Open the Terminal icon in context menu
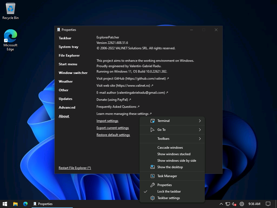277x208 pixels. 153,121
